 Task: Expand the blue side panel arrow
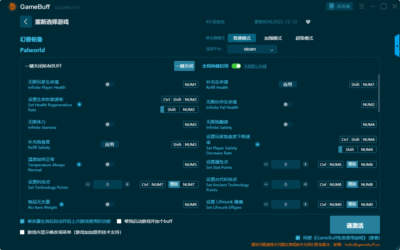(397, 46)
